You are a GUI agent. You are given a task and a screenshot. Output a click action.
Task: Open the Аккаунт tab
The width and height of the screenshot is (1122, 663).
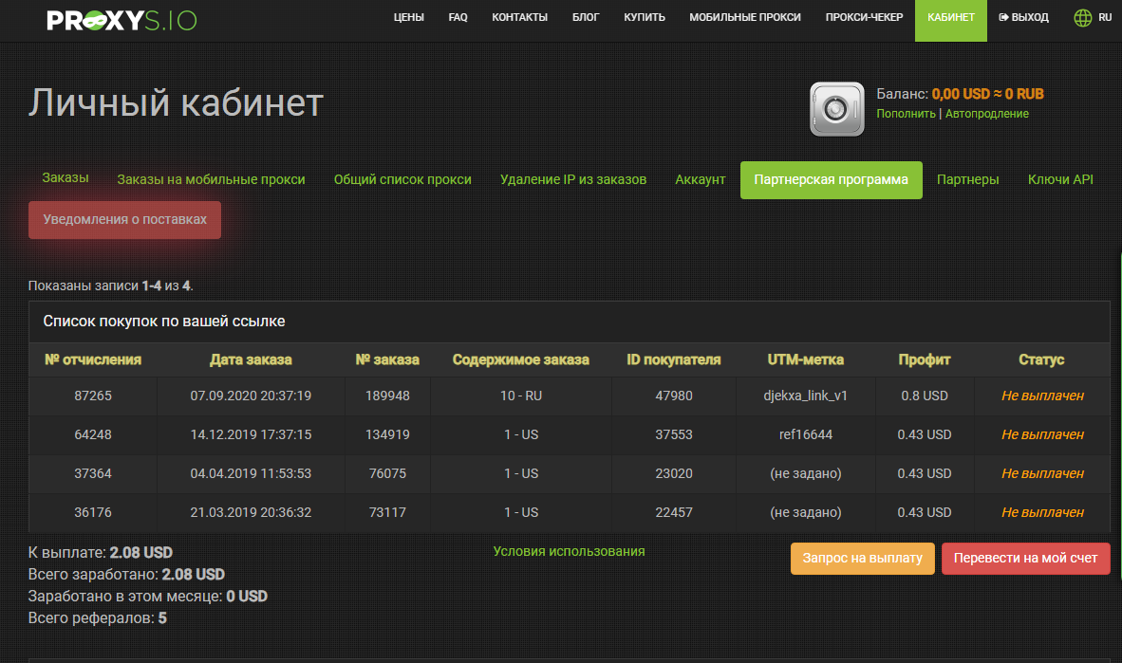coord(700,179)
